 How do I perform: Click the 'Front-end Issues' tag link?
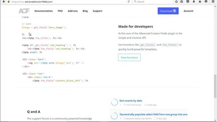pyautogui.click(x=134, y=105)
